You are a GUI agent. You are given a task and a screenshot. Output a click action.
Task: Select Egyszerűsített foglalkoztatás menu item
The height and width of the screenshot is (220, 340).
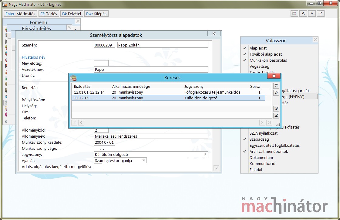pos(274,146)
